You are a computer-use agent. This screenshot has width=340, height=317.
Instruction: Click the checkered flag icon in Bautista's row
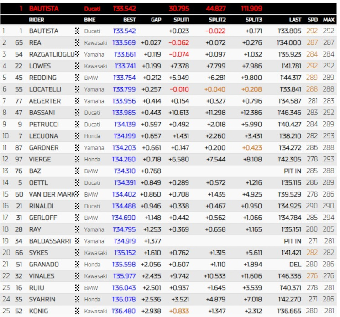[77, 31]
